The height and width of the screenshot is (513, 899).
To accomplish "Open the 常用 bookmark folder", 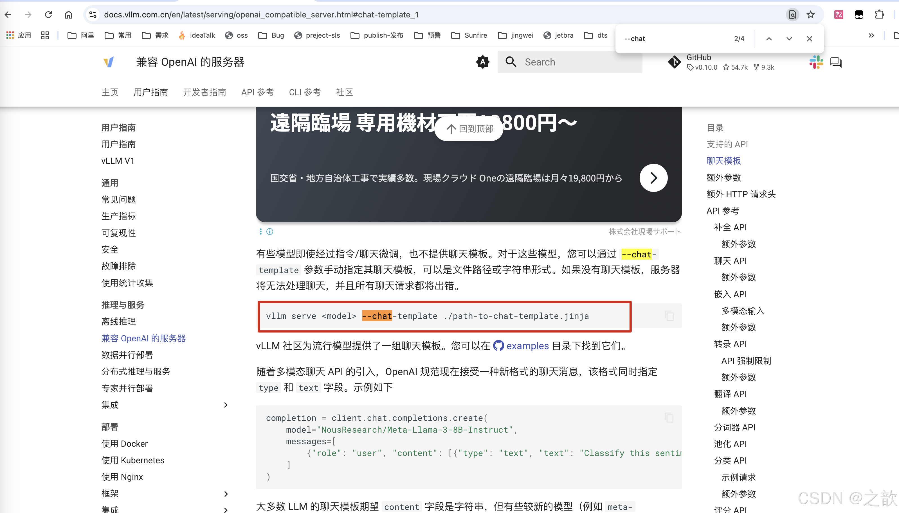I will pyautogui.click(x=118, y=35).
